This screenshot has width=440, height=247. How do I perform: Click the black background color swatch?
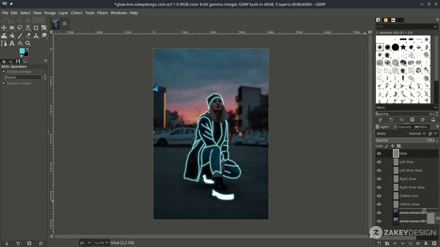(x=26, y=54)
